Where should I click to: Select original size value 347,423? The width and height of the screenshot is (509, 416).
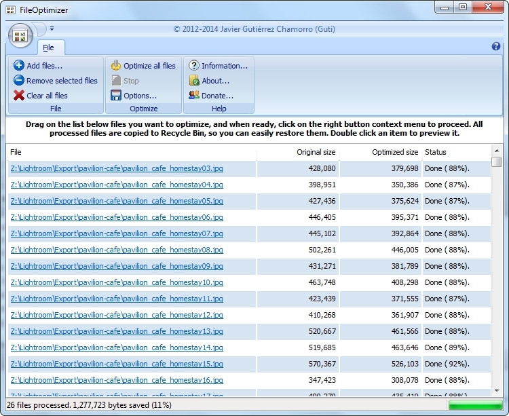click(x=322, y=380)
